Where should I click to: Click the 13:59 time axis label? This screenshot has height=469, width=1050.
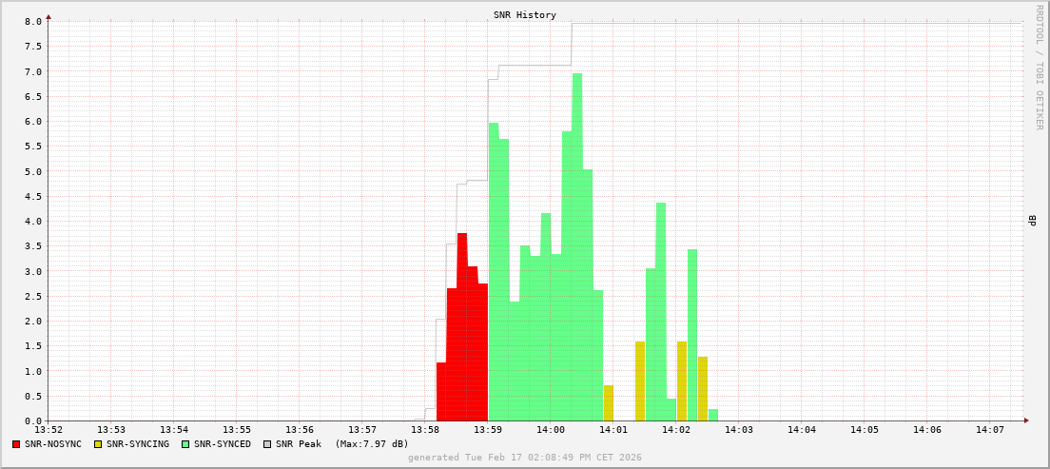coord(488,430)
